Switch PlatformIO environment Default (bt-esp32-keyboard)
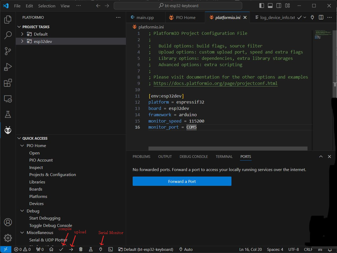 [146, 249]
